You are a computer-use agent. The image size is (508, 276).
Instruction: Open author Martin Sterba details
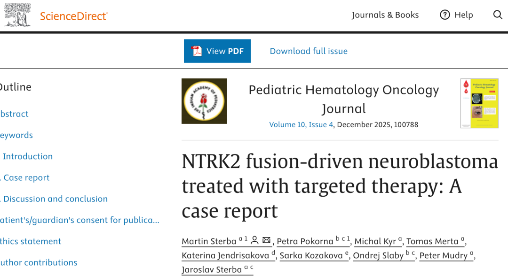209,241
